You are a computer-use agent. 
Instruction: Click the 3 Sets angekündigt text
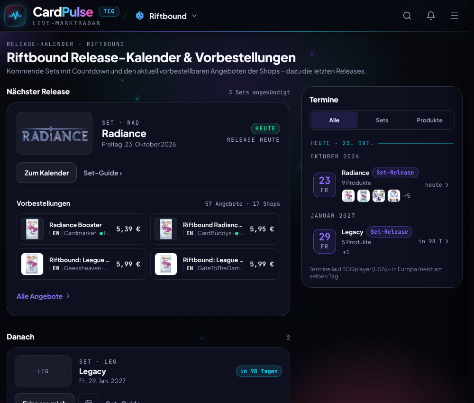[259, 92]
